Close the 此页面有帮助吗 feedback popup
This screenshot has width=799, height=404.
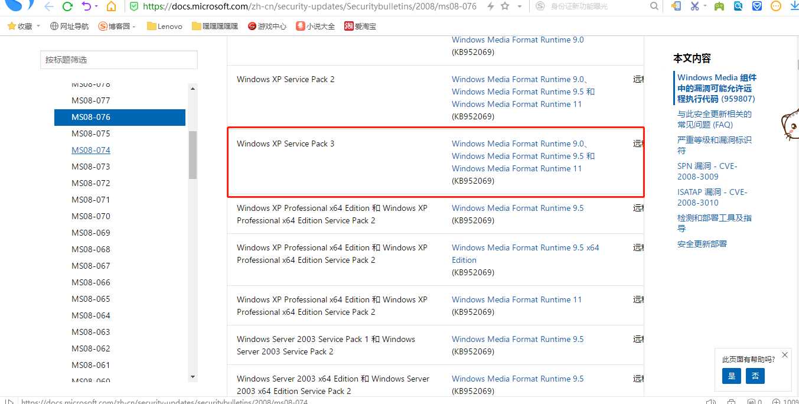tap(784, 355)
